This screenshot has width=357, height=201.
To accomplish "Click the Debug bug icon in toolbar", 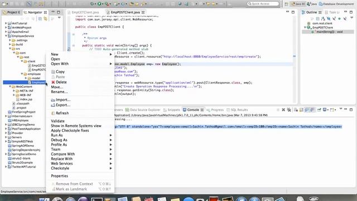I will tap(92, 4).
